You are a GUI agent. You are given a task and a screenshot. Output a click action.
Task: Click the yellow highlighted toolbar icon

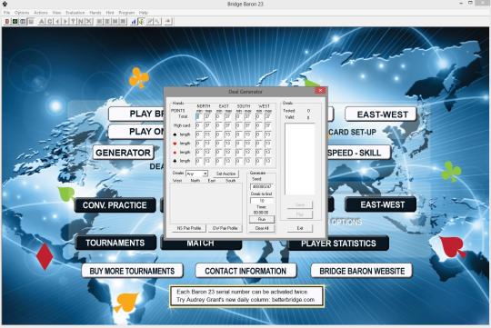point(141,21)
